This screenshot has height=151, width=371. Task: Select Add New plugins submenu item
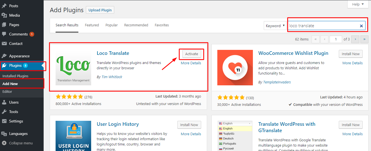pyautogui.click(x=10, y=84)
